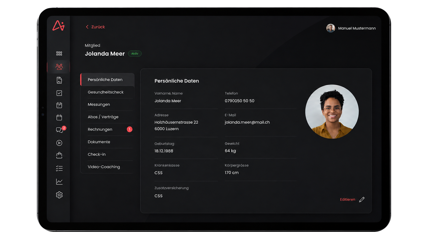Viewport: 426px width, 240px height.
Task: Click the green Aktiv status badge
Action: [x=135, y=54]
